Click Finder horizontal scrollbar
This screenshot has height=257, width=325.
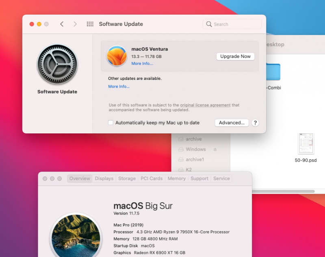(283, 191)
